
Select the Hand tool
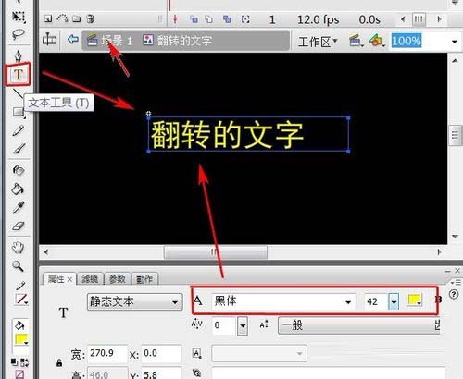(x=18, y=248)
